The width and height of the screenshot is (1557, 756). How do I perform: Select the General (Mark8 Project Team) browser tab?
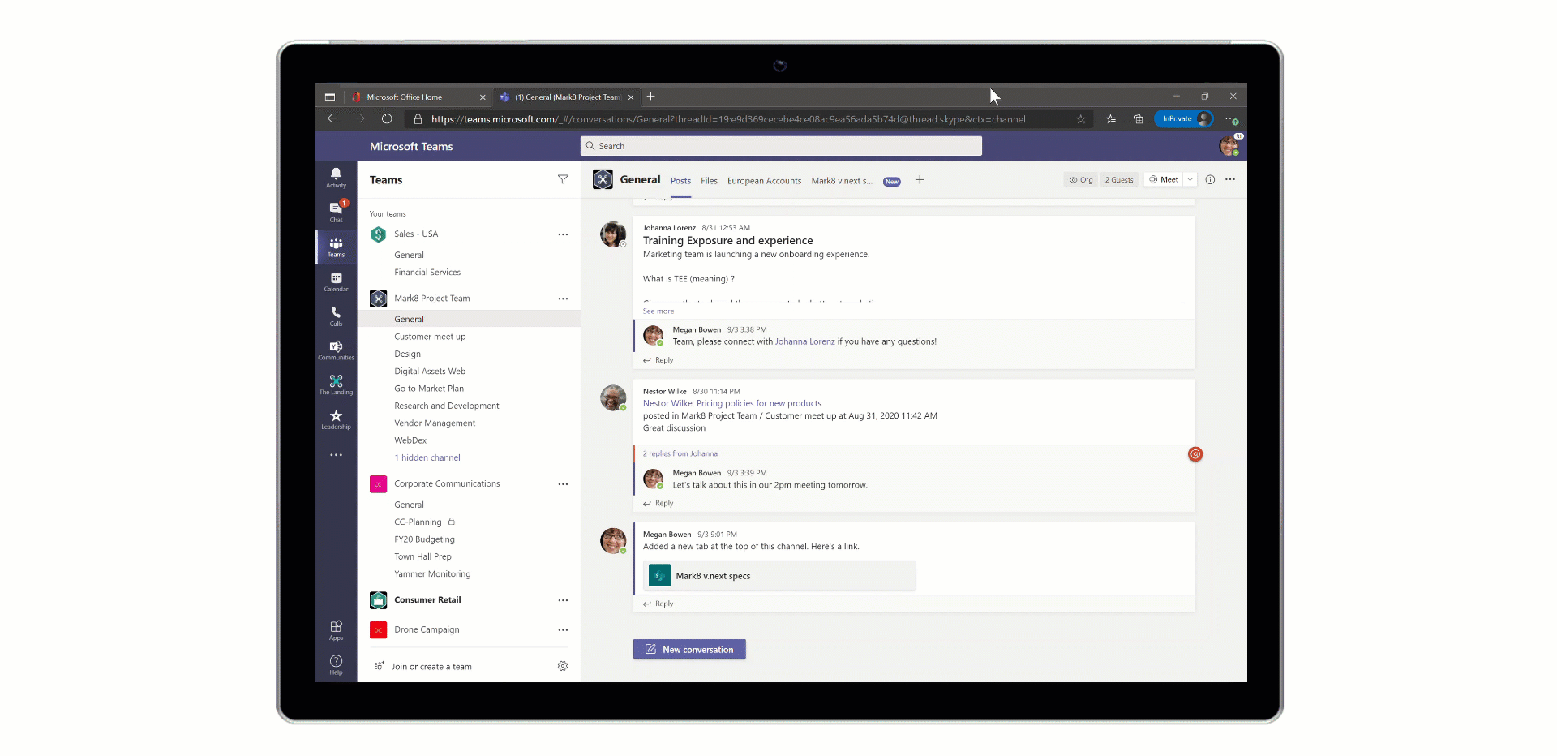568,97
